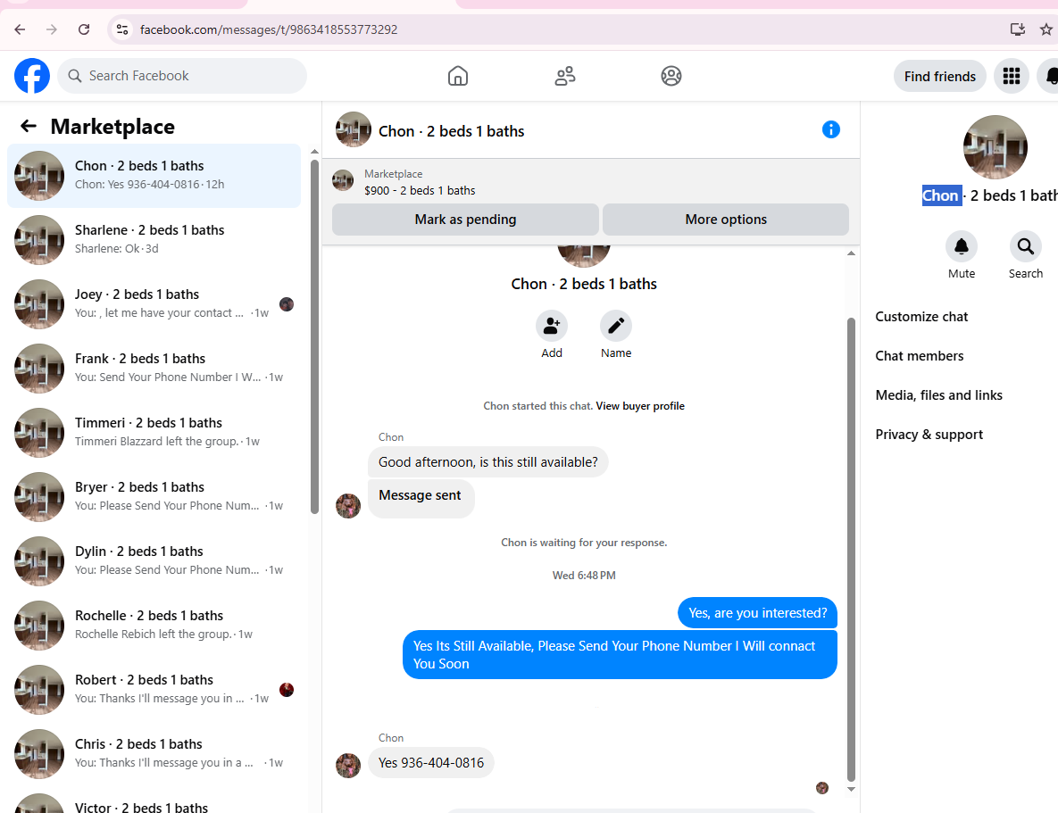
Task: Open More options dropdown
Action: click(725, 220)
